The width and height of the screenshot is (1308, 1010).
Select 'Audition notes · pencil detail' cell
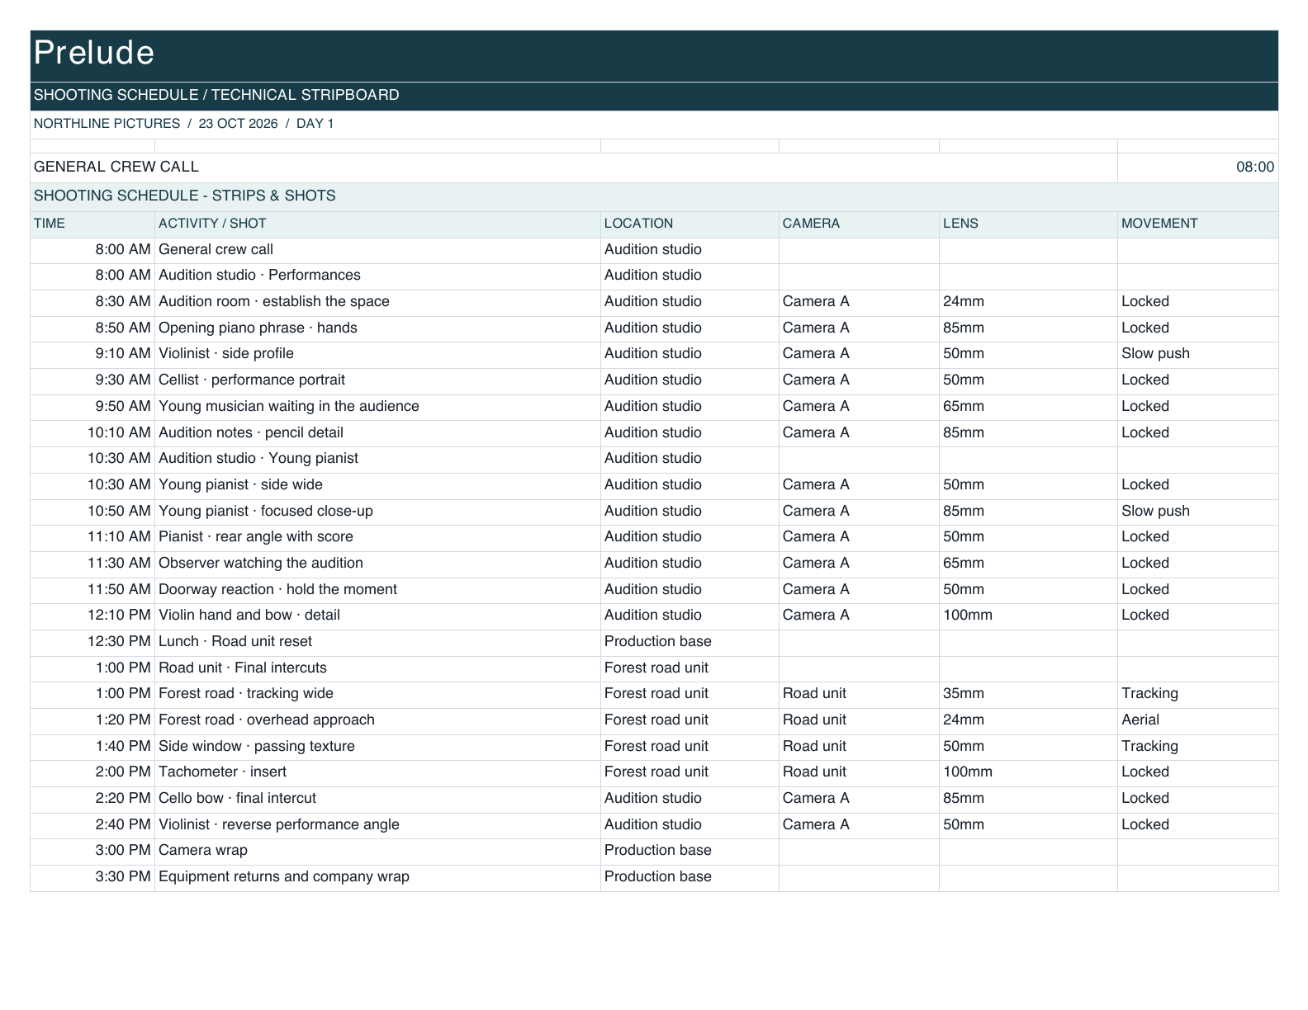pyautogui.click(x=377, y=433)
